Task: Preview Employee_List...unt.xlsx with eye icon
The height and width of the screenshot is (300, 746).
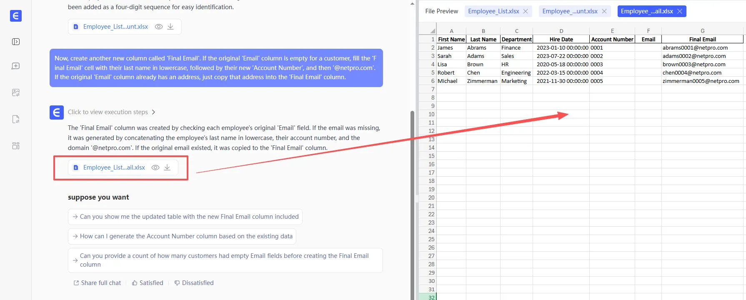Action: (159, 27)
